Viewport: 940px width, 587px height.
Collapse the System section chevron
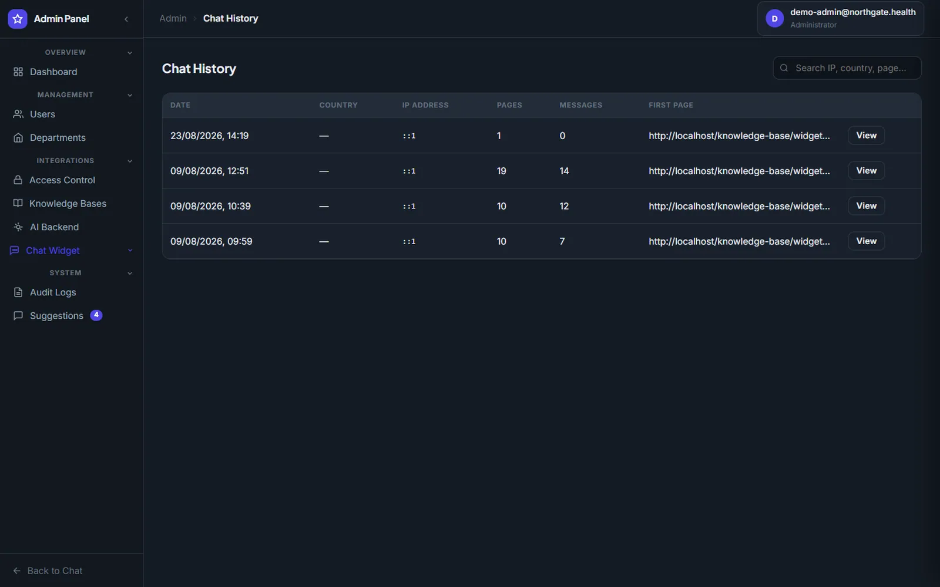[x=130, y=273]
